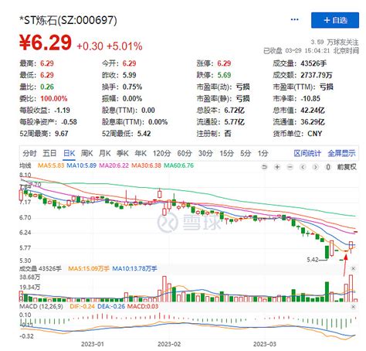Zoom in chart with the plus icon
The width and height of the screenshot is (366, 351).
[x=277, y=167]
